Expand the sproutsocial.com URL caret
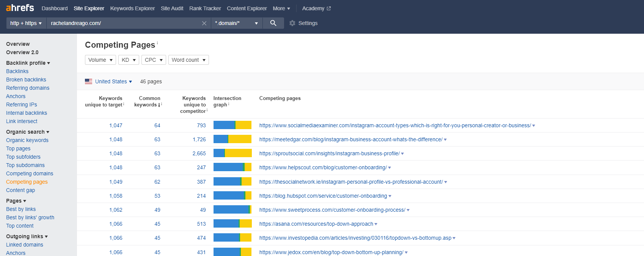Screen dimensions: 644x256 402,154
